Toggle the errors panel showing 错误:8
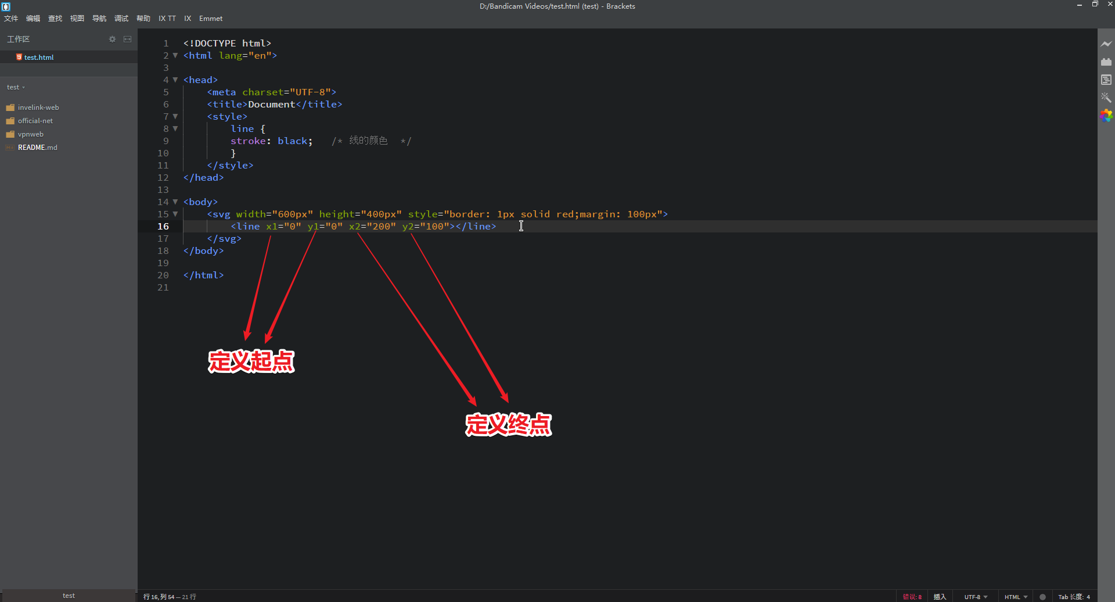The width and height of the screenshot is (1115, 602). (x=912, y=596)
